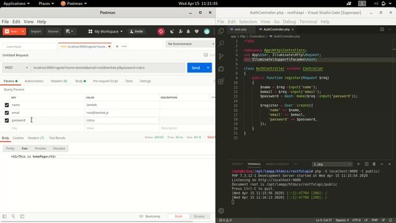
Task: Split the VS Code terminal
Action: (366, 164)
